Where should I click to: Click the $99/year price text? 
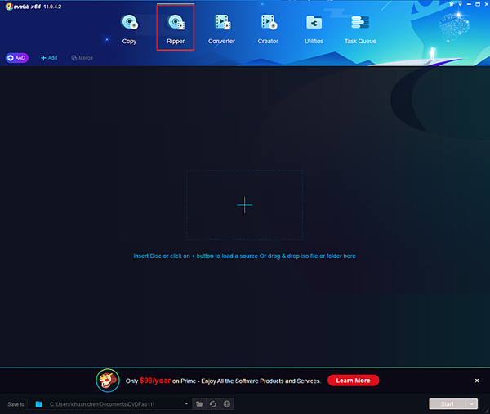point(155,381)
